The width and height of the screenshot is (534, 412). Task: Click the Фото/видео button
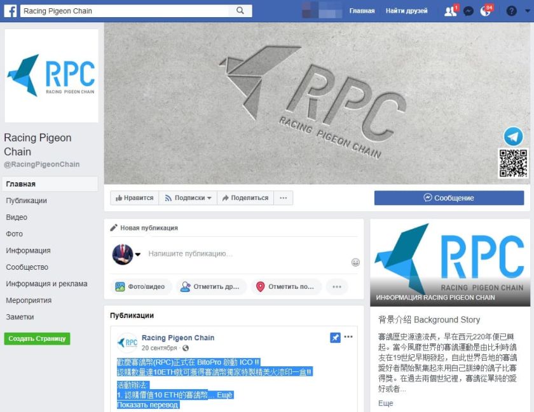coord(140,287)
